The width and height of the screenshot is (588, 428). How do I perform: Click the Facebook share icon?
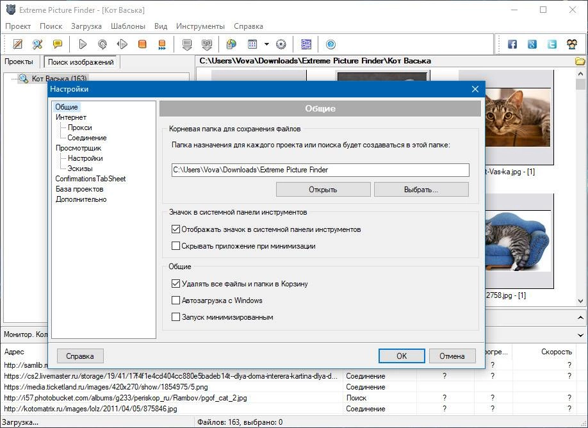tap(512, 44)
